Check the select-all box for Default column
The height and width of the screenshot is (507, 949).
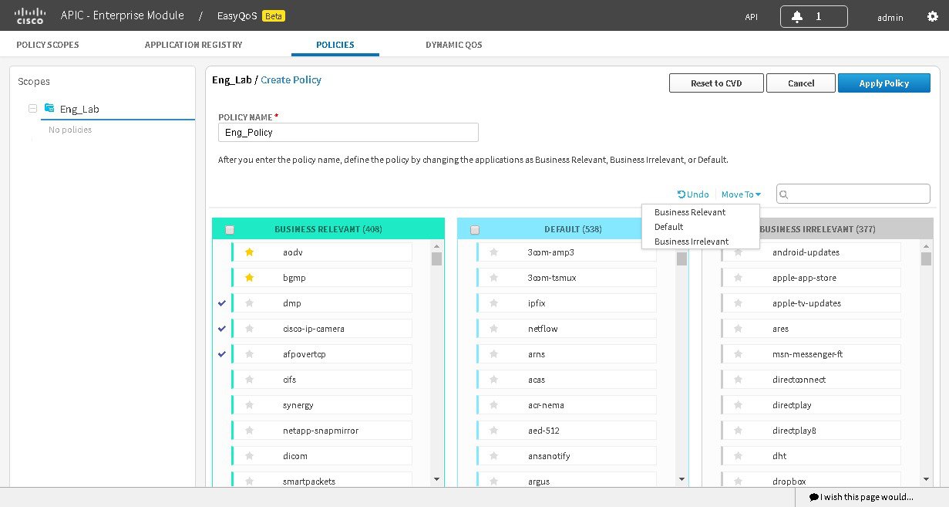click(475, 229)
